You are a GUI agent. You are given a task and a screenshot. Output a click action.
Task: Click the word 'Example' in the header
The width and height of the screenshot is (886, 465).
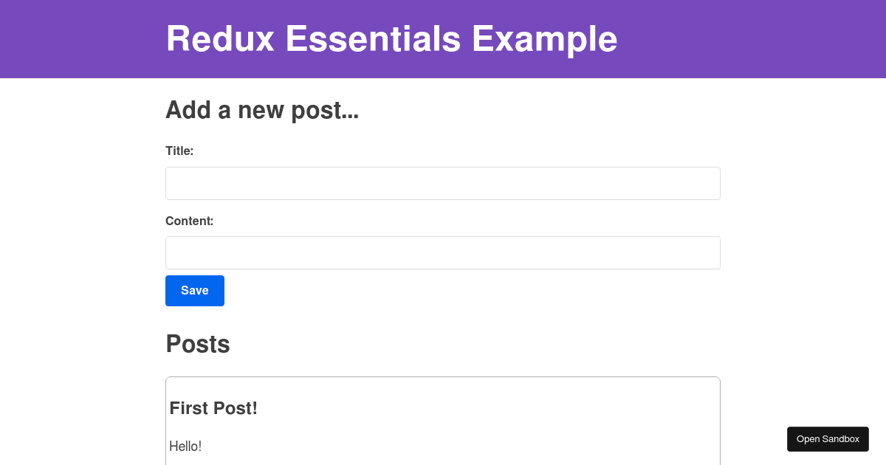point(545,38)
